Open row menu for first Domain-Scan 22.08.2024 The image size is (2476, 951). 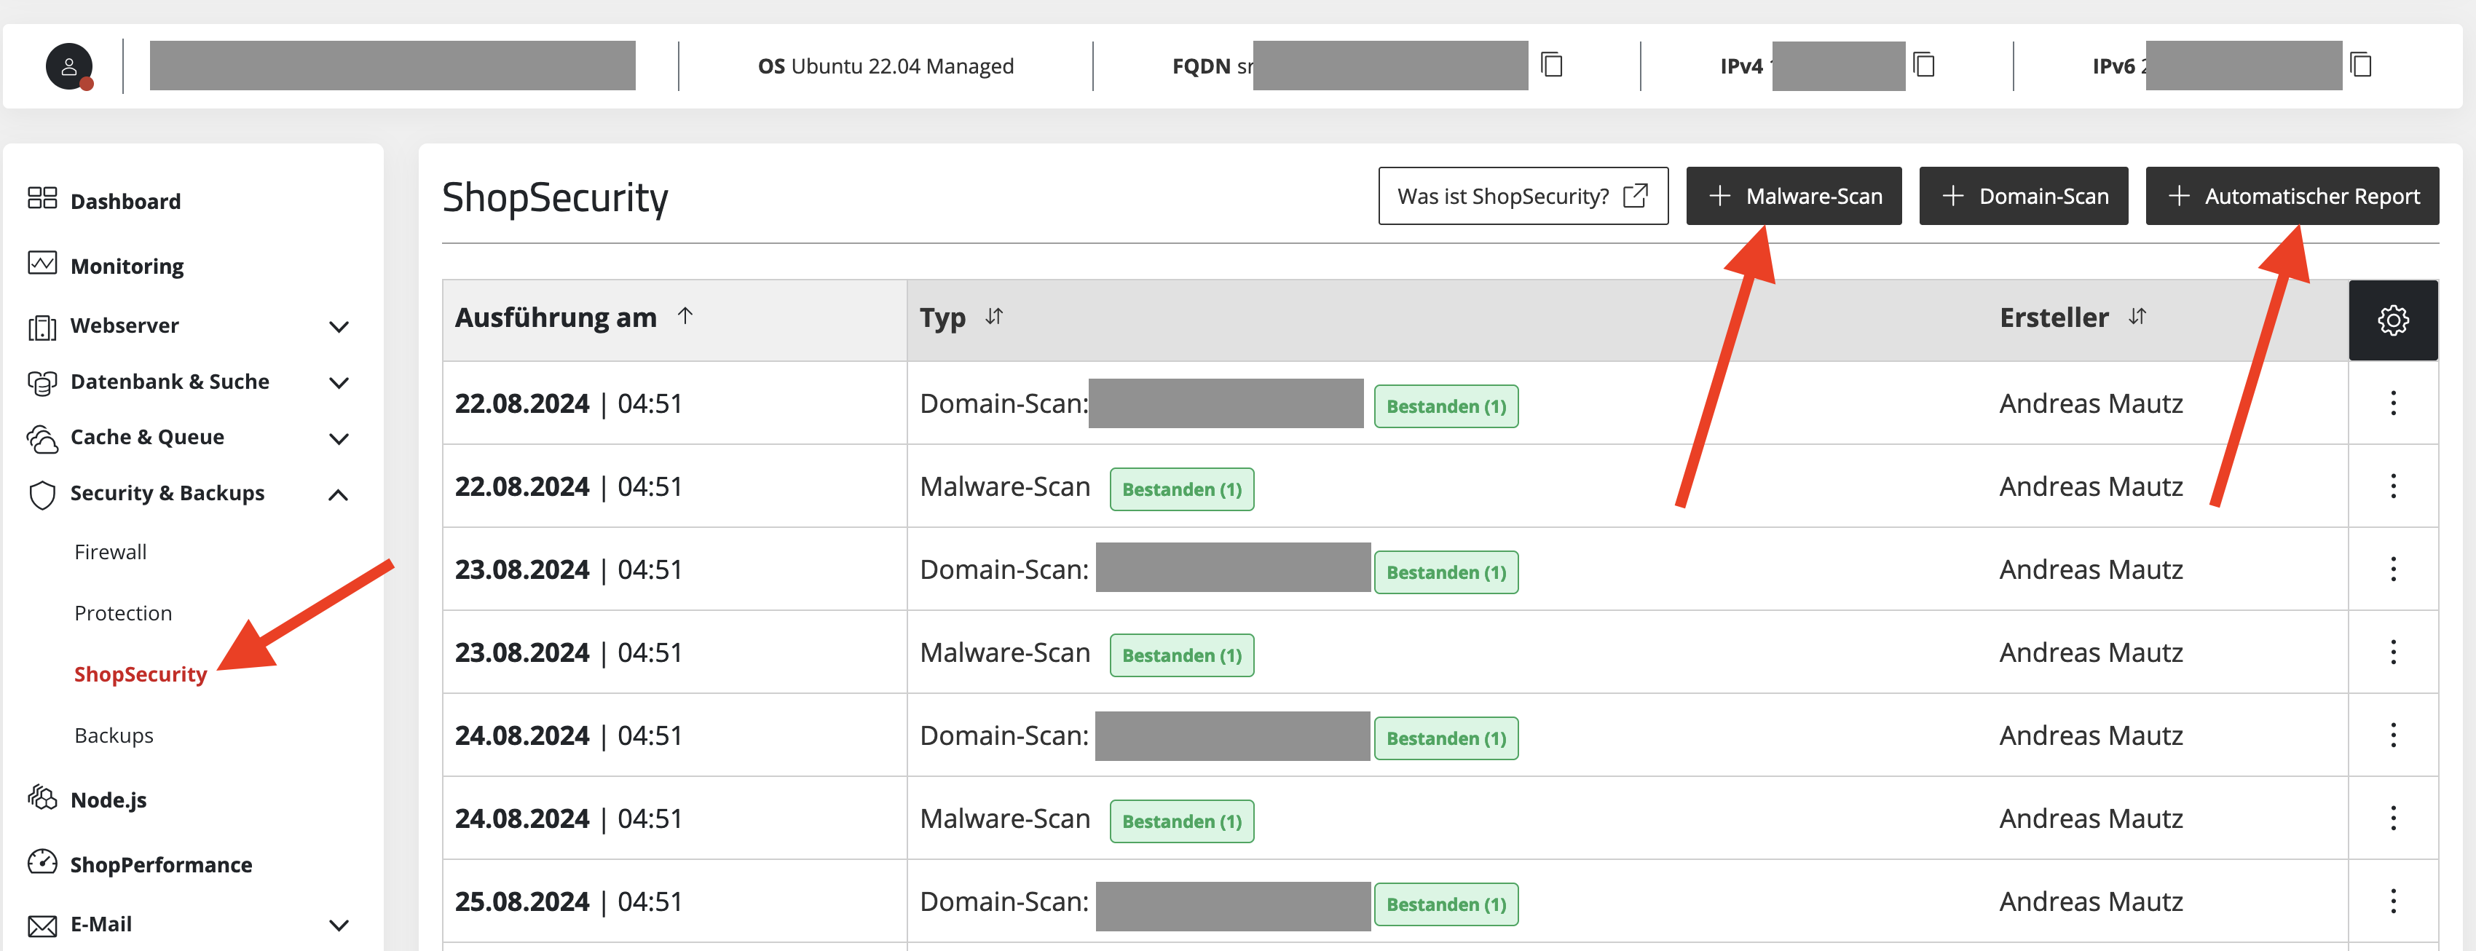coord(2392,403)
